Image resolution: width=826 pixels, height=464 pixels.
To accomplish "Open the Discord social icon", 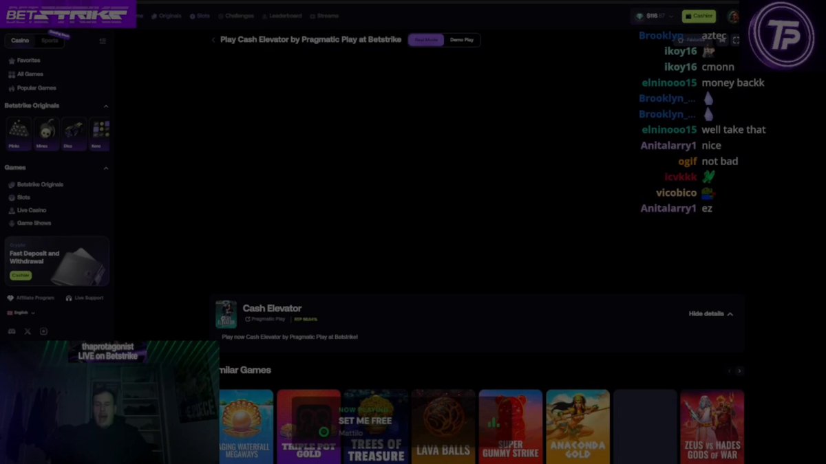I will coord(12,331).
